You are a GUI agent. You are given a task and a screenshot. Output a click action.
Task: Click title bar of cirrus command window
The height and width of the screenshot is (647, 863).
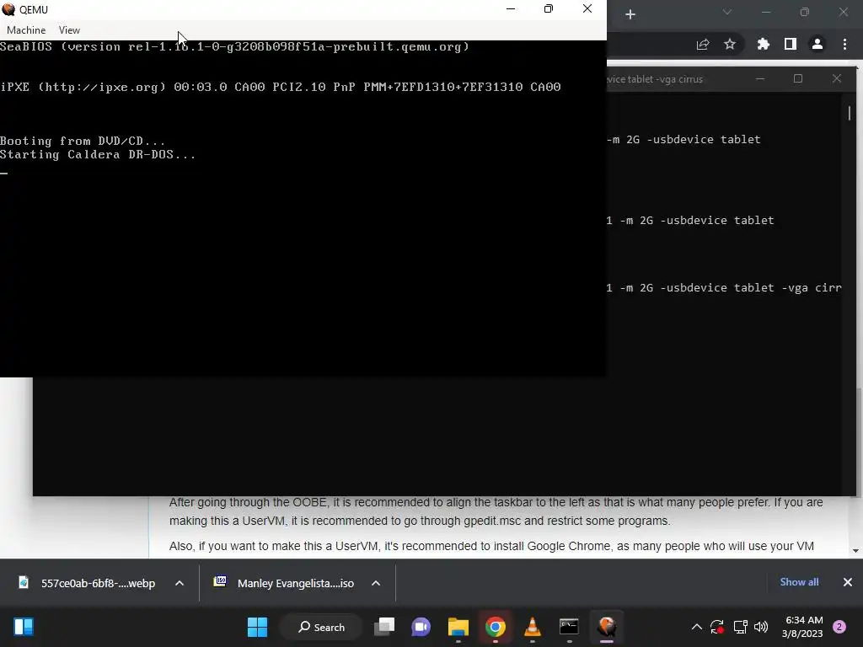pos(677,79)
